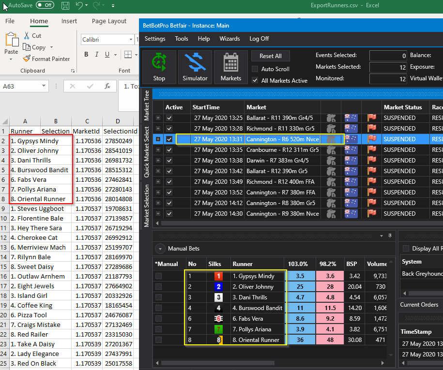The height and width of the screenshot is (370, 443).
Task: Click the Insert Function fx icon
Action: click(107, 86)
